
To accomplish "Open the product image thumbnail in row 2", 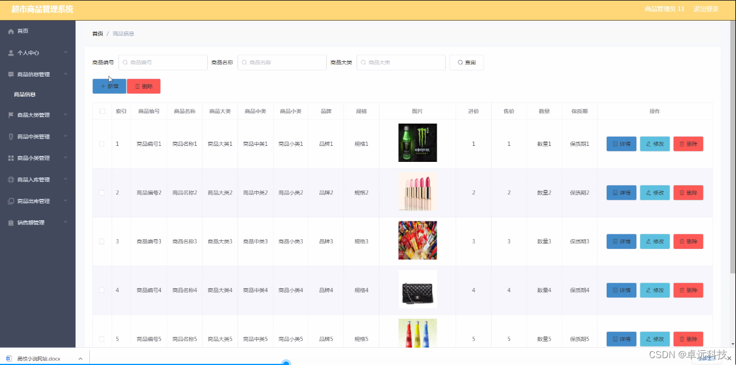I will pos(417,192).
